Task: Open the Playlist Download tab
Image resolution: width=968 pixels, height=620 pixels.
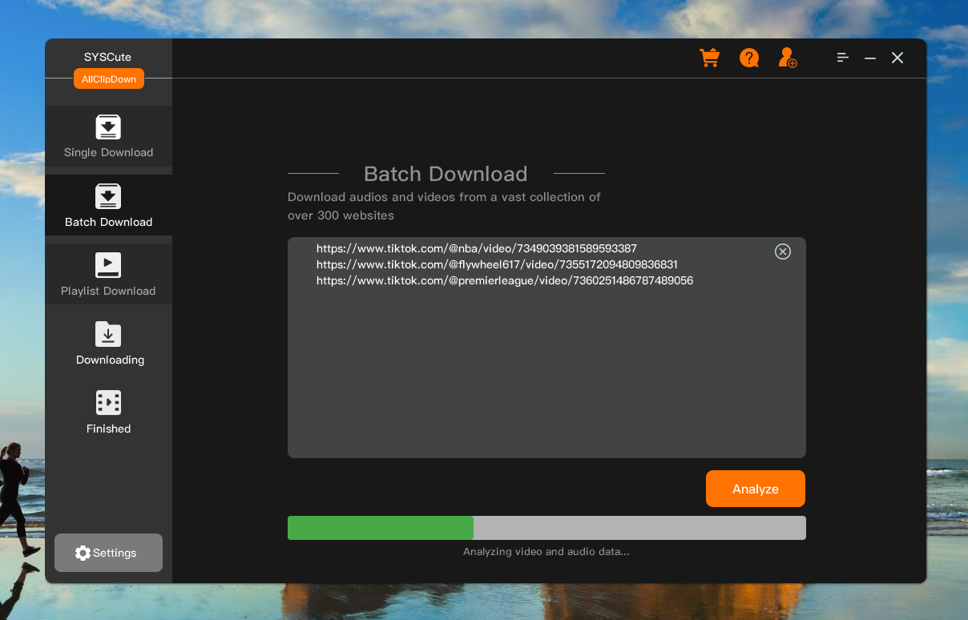Action: [x=108, y=274]
